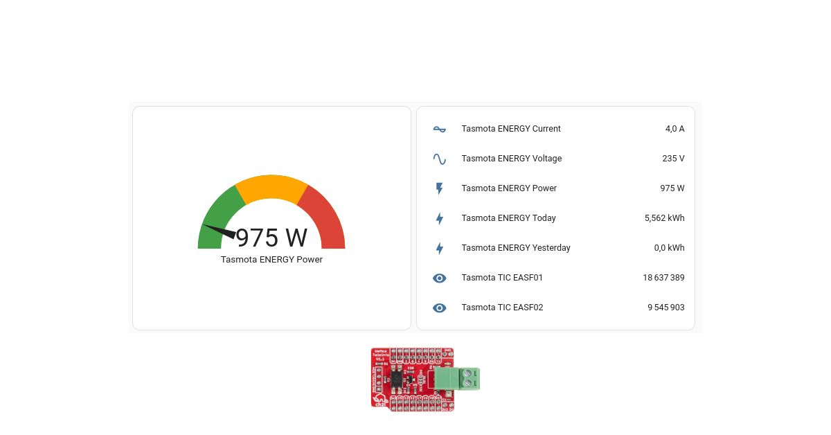The width and height of the screenshot is (831, 435).
Task: Click the large 975 W gauge reading
Action: click(271, 238)
